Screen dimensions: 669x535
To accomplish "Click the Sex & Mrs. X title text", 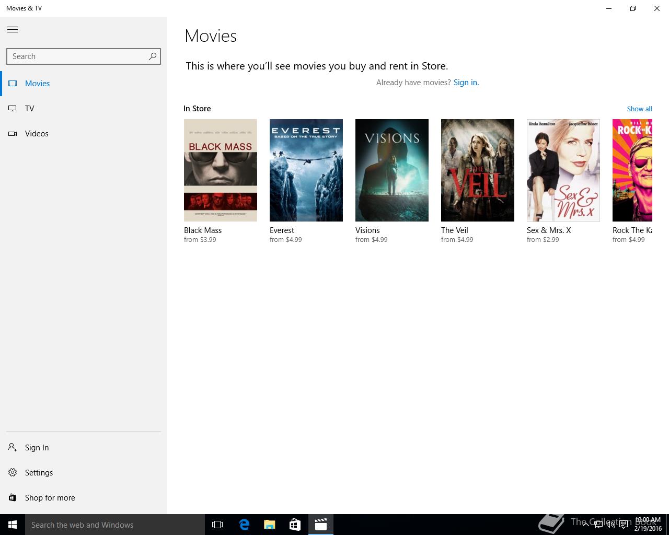I will tap(549, 230).
